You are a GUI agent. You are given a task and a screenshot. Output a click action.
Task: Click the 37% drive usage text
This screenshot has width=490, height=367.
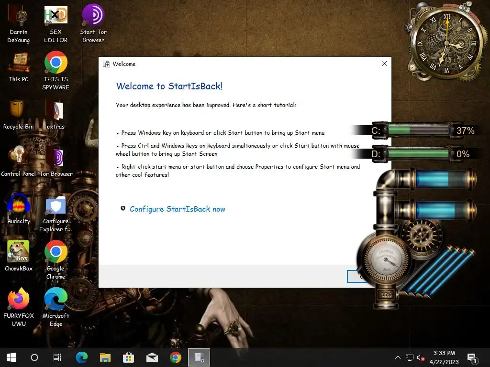click(465, 130)
